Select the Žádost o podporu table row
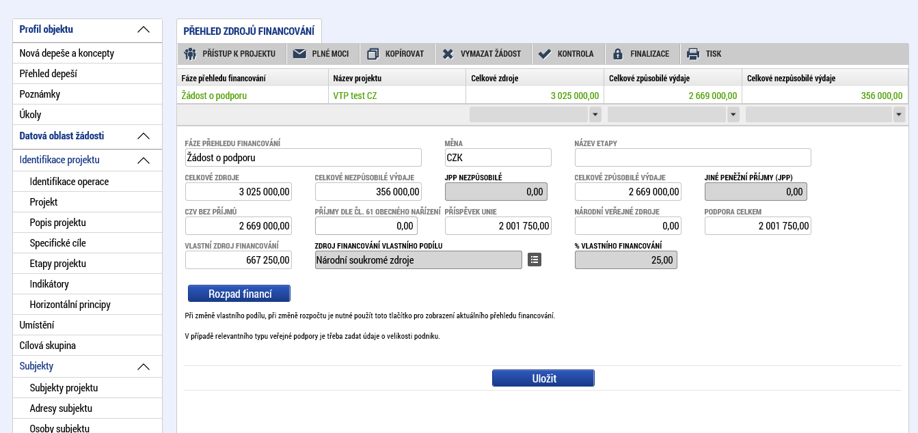 542,96
